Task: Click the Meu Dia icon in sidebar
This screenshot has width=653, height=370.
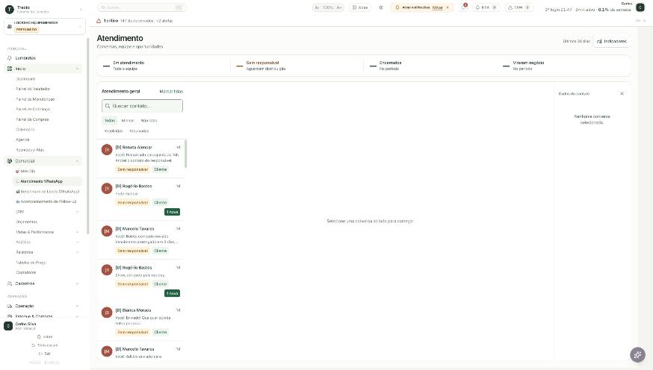Action: click(17, 172)
